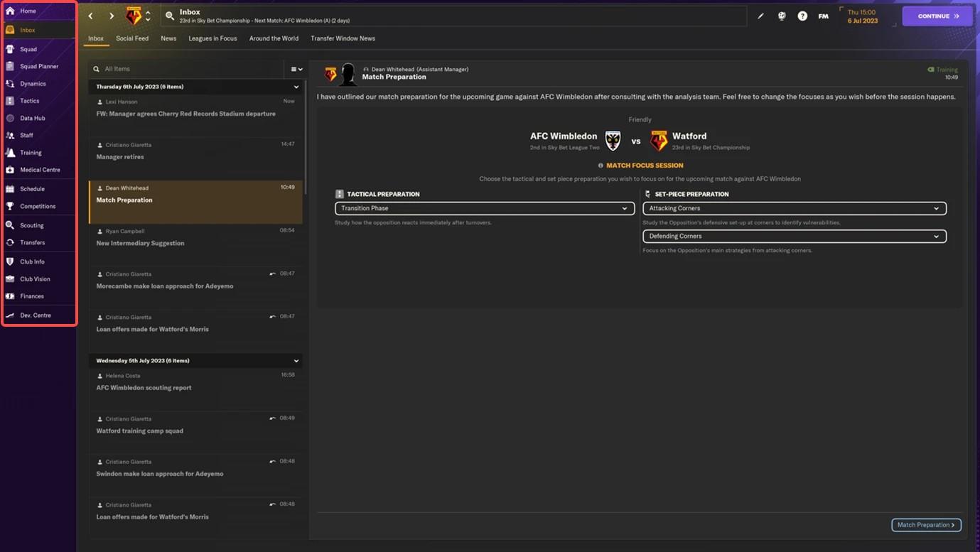The height and width of the screenshot is (552, 980).
Task: Open Medical Centre in sidebar
Action: (39, 170)
